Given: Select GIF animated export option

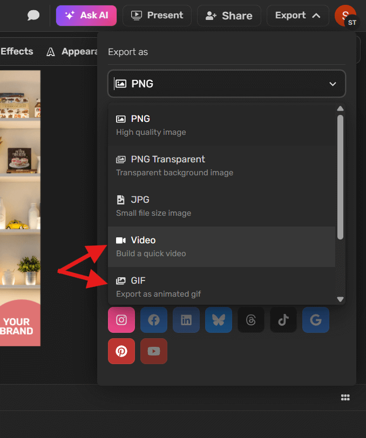Looking at the screenshot, I should click(222, 286).
